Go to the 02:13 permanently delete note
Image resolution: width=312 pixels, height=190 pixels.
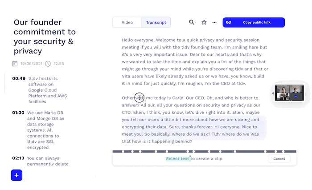coord(18,158)
